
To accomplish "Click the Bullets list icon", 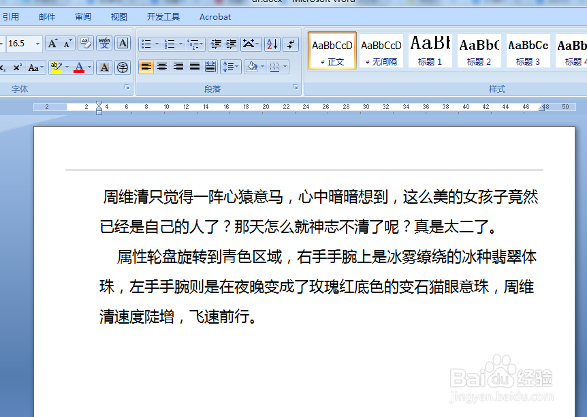I will coord(146,44).
